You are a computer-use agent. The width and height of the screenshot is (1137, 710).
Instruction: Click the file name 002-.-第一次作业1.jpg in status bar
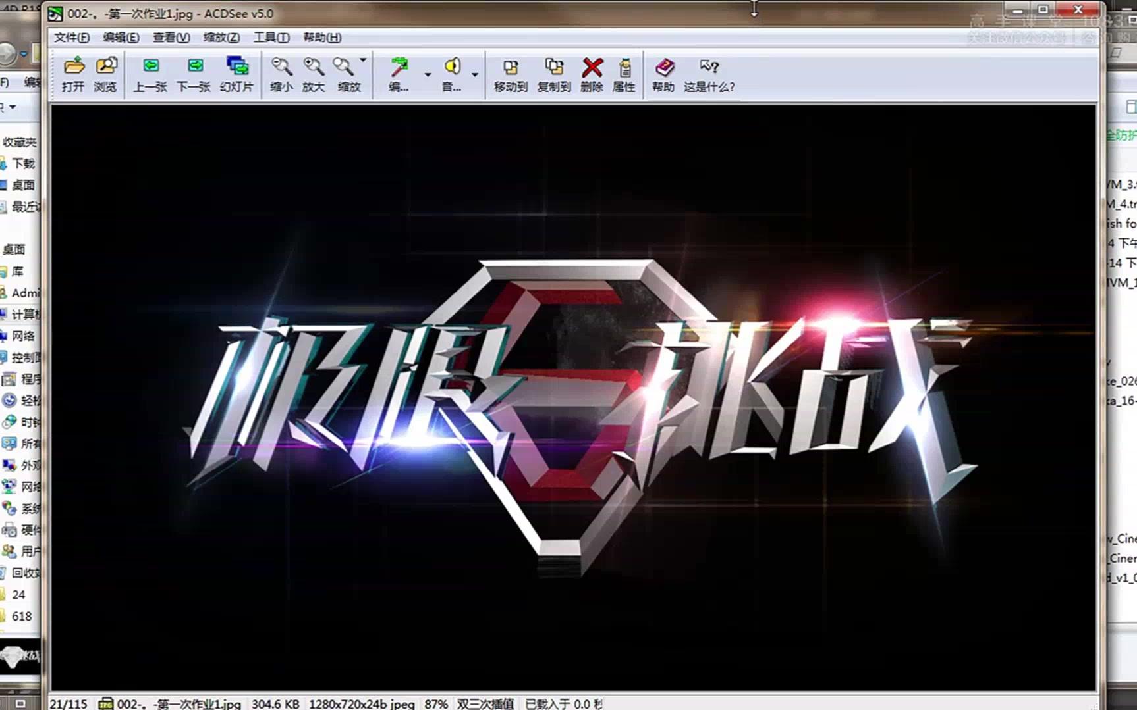tap(179, 704)
